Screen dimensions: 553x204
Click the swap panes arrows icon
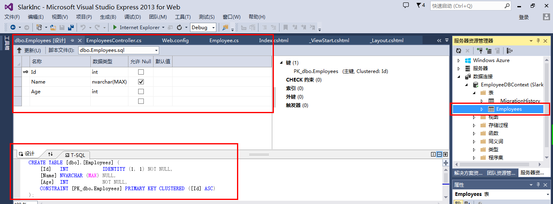point(50,154)
